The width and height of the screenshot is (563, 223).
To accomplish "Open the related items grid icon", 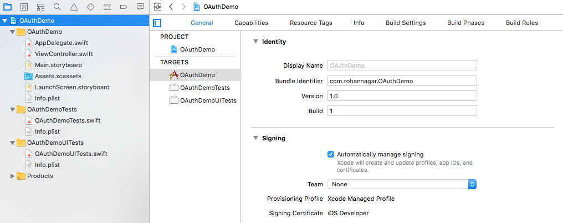I will point(157,7).
